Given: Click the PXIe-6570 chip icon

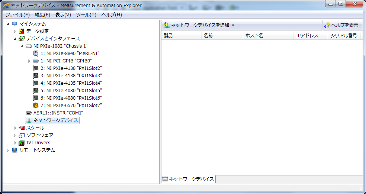Looking at the screenshot, I should (36, 106).
